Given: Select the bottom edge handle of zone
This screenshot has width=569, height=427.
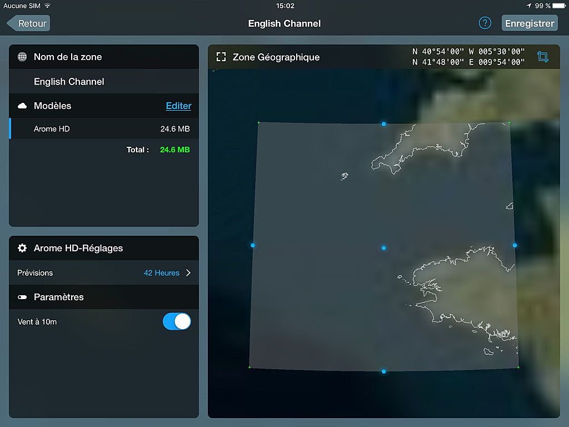Looking at the screenshot, I should click(384, 371).
